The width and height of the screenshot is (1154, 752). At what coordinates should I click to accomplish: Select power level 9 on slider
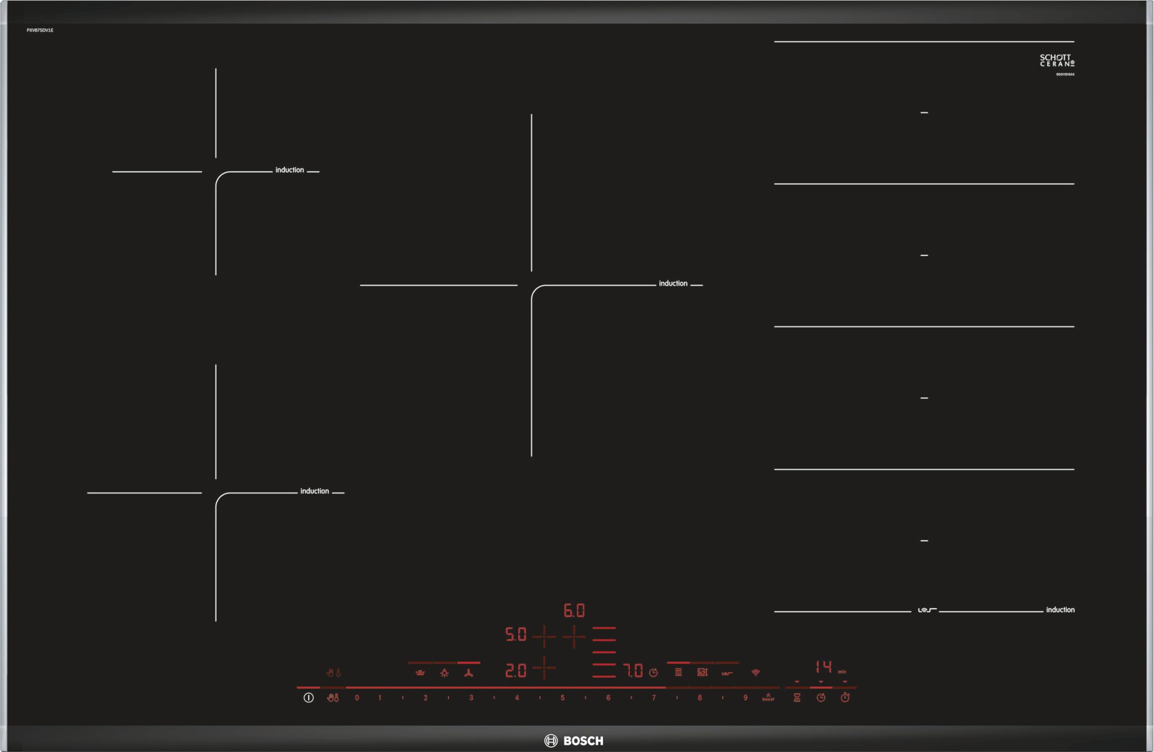tap(745, 698)
